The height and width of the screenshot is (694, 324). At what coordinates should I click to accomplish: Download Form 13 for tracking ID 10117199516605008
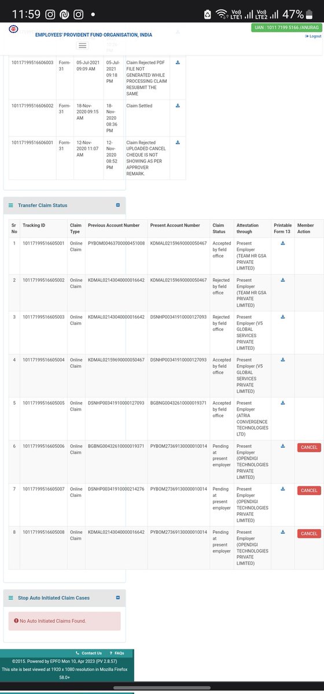coord(283,532)
